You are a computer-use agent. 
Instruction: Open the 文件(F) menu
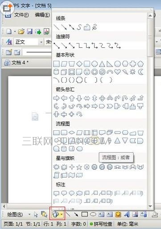pyautogui.click(x=21, y=15)
